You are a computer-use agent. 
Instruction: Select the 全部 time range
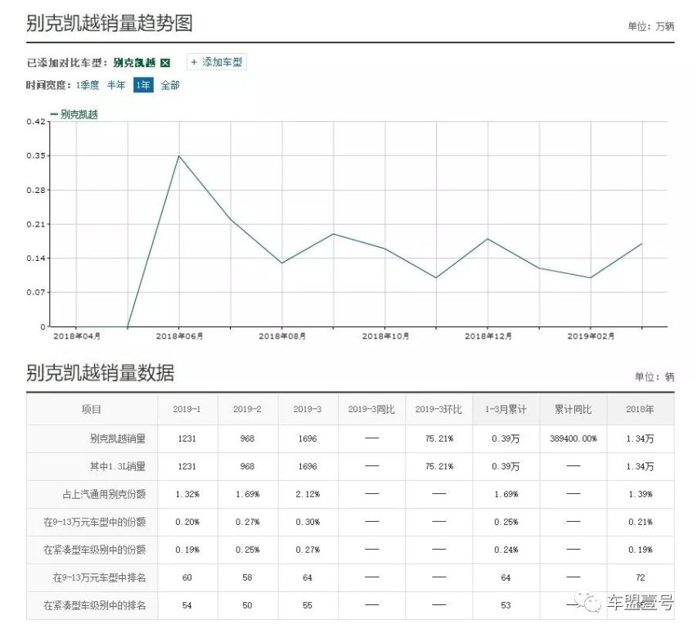coord(170,85)
